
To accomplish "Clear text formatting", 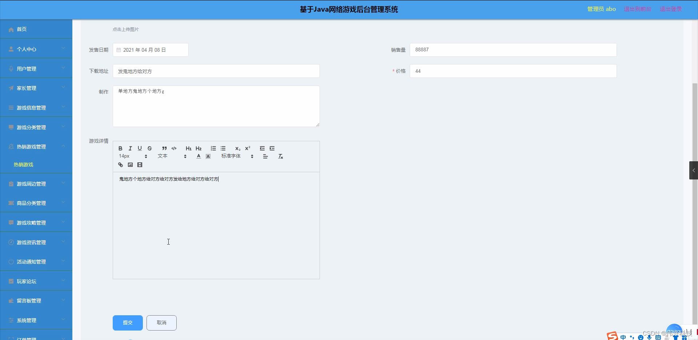I will (280, 157).
